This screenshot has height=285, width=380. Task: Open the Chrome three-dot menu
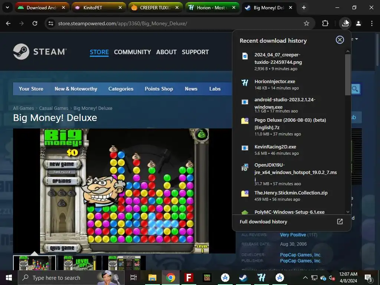coord(372,23)
